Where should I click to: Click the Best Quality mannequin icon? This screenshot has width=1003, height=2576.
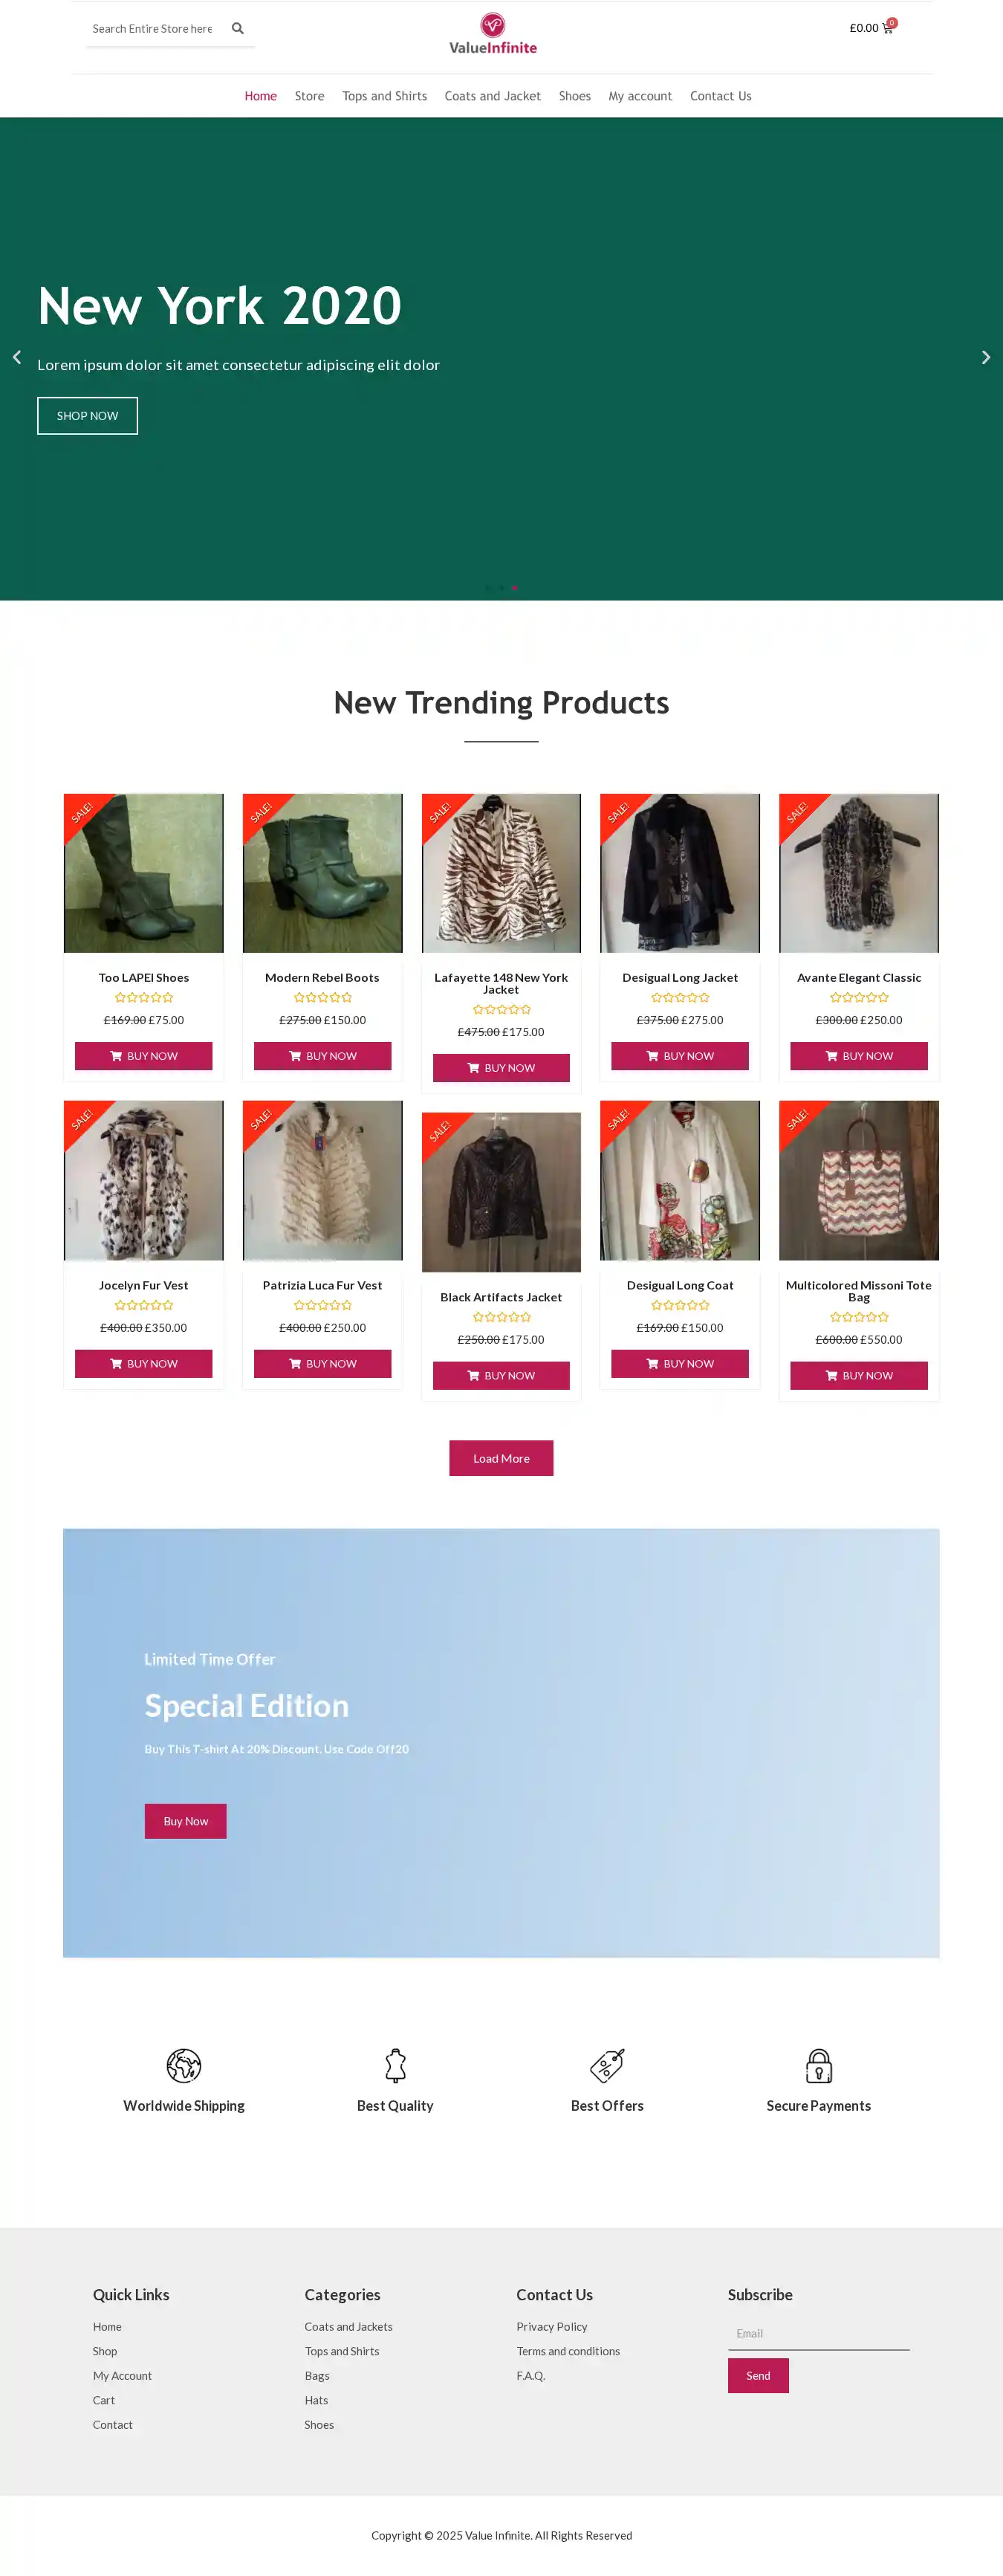click(395, 2065)
